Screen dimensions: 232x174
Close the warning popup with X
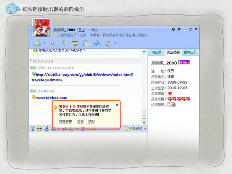pos(117,105)
